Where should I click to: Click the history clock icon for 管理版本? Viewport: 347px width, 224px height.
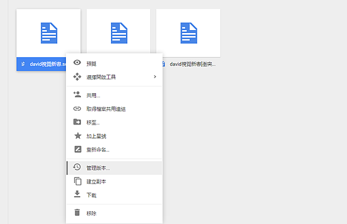(x=77, y=167)
